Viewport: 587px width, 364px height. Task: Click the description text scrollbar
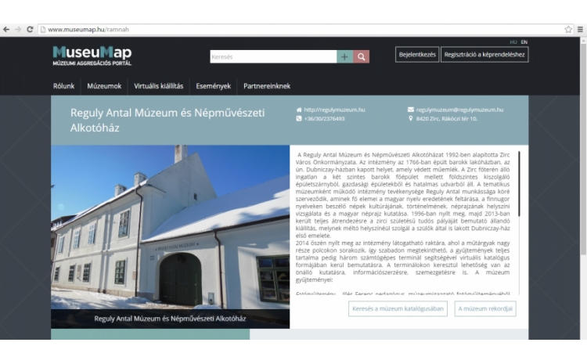pyautogui.click(x=519, y=184)
